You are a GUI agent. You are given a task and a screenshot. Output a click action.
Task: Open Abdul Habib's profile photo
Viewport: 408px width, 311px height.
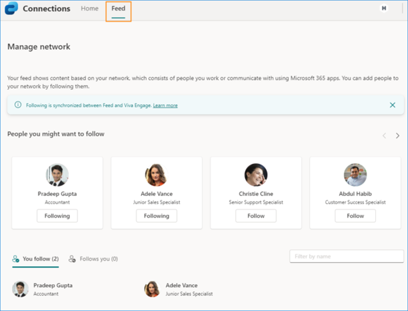pyautogui.click(x=355, y=175)
